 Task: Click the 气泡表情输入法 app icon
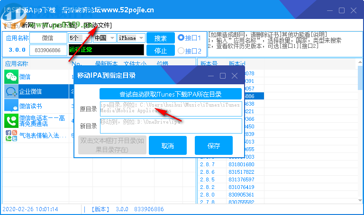tap(11, 135)
